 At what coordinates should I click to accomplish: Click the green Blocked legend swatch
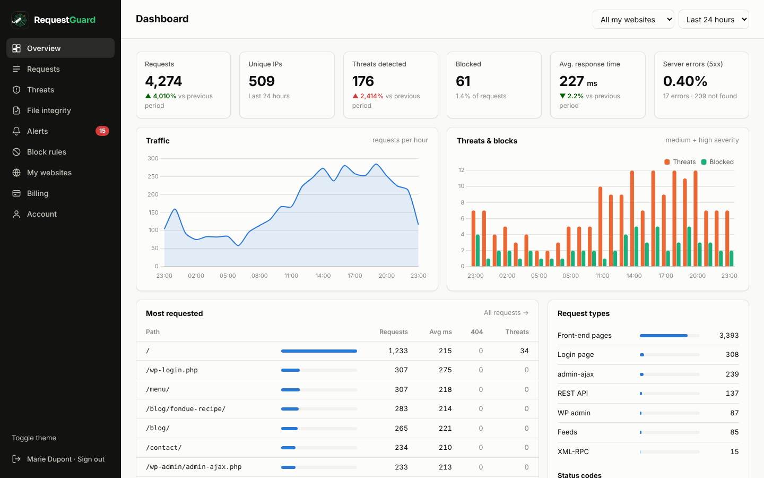pos(704,162)
